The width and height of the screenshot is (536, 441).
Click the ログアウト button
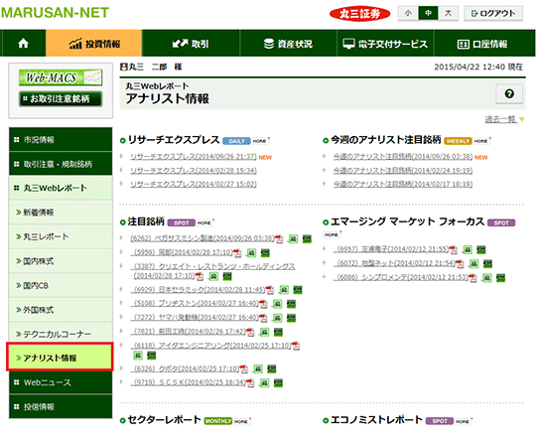(493, 13)
